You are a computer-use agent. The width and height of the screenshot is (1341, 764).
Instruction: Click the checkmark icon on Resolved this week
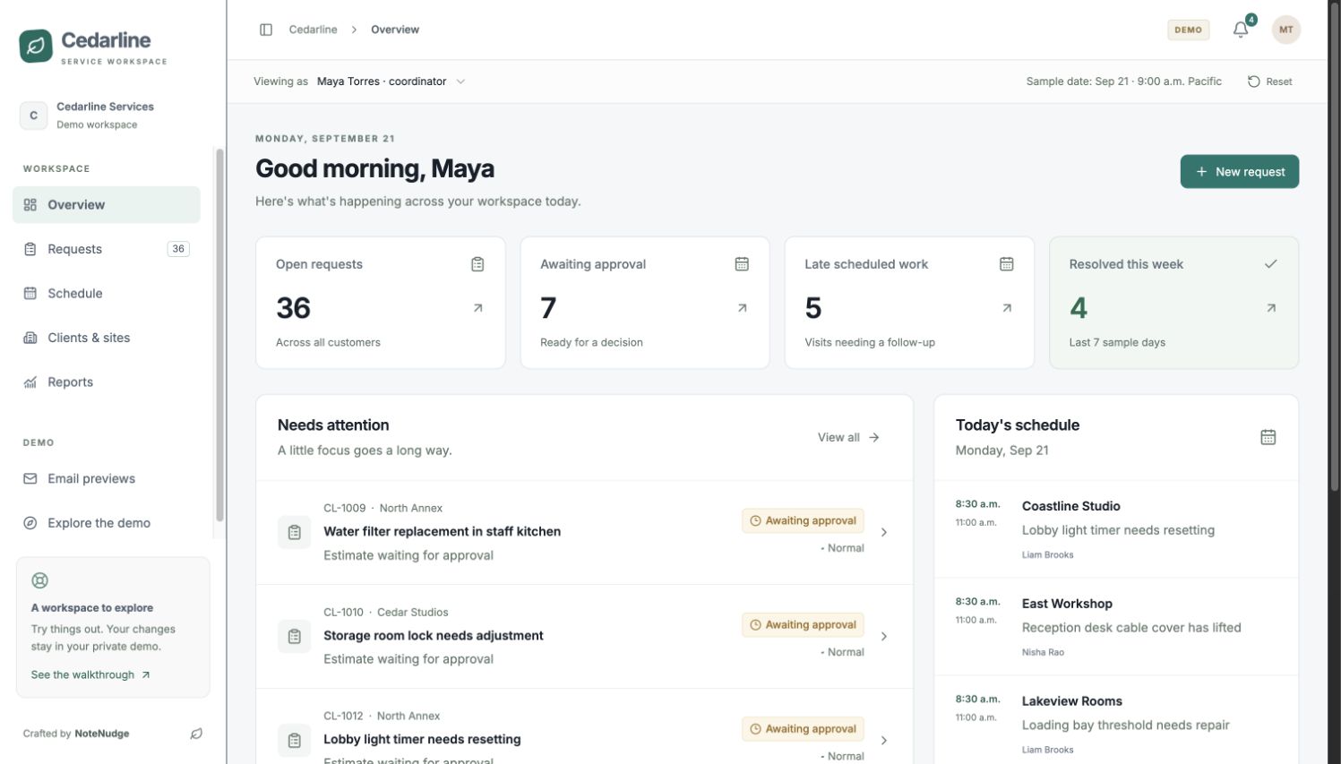click(x=1270, y=264)
